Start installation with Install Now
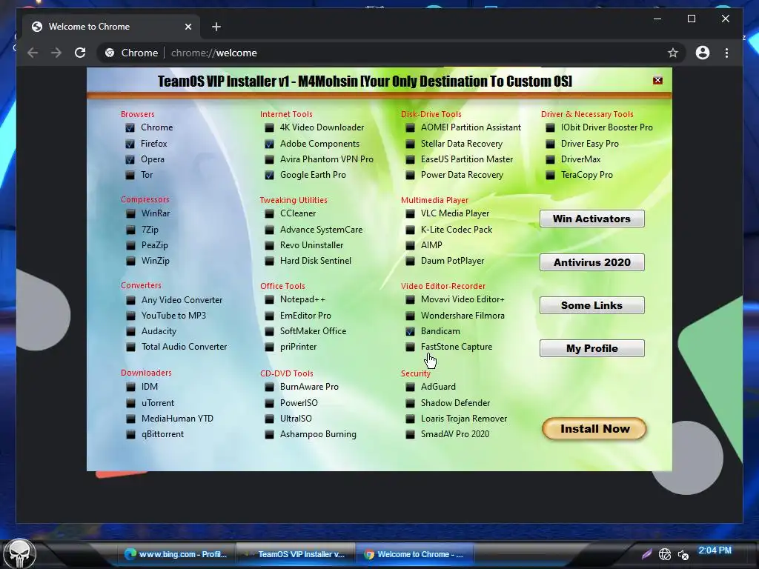759x569 pixels. [x=594, y=429]
